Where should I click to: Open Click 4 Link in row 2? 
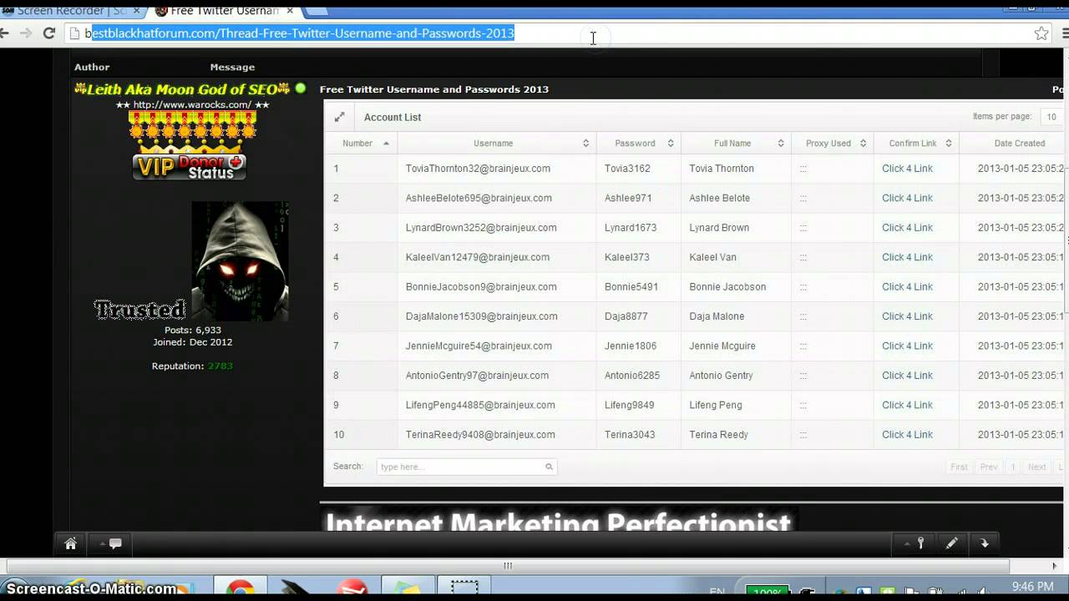coord(907,198)
